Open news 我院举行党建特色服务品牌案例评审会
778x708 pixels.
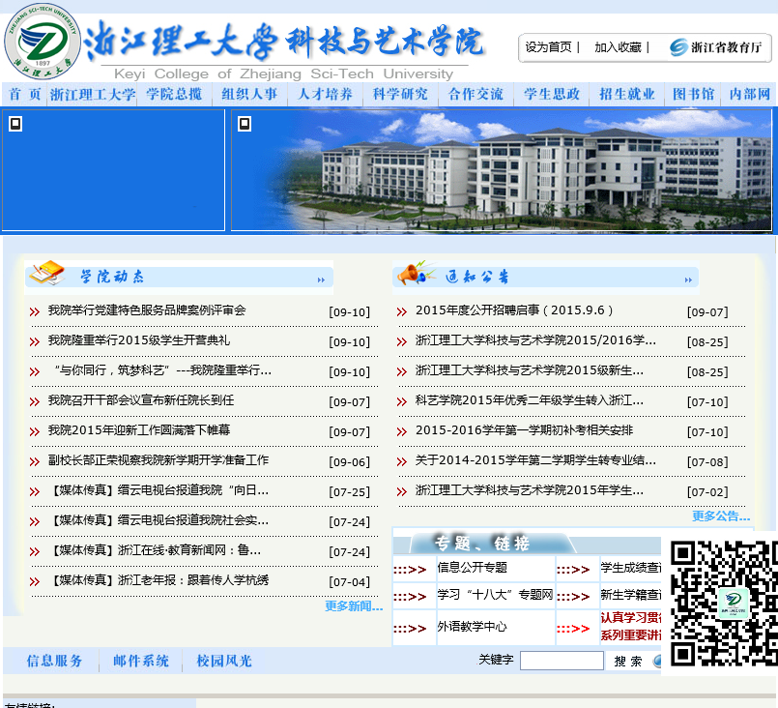coord(147,310)
